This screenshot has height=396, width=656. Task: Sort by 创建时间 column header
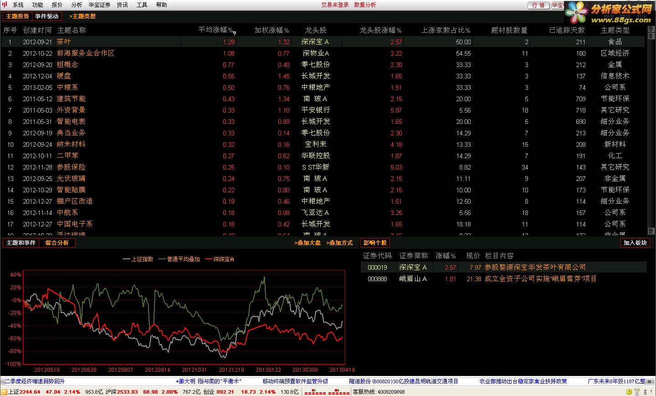click(x=37, y=30)
